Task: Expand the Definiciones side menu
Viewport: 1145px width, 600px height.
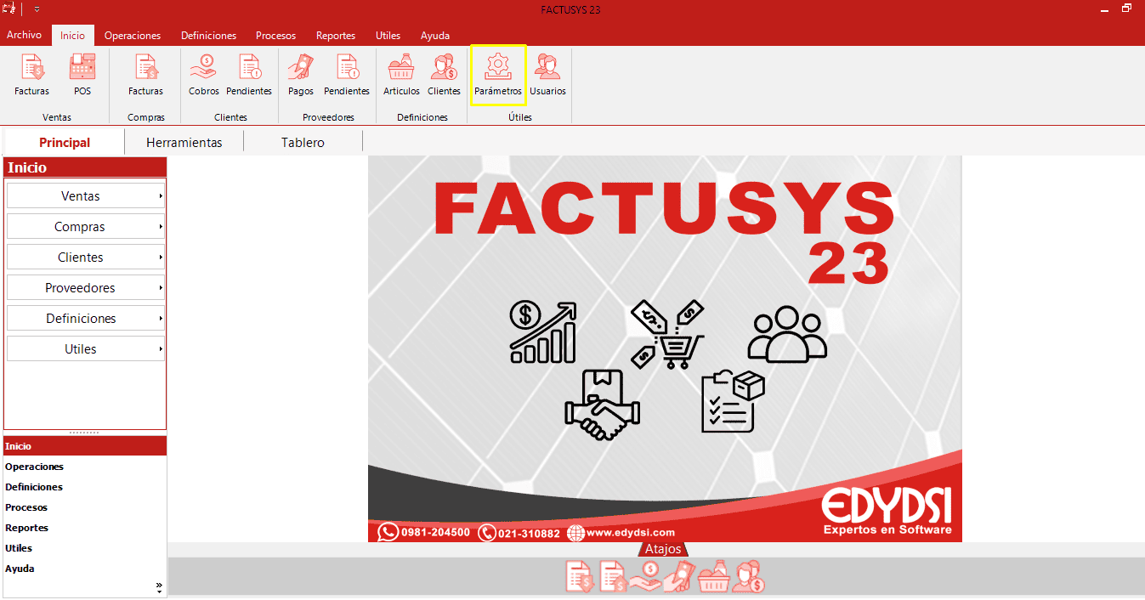Action: 86,319
